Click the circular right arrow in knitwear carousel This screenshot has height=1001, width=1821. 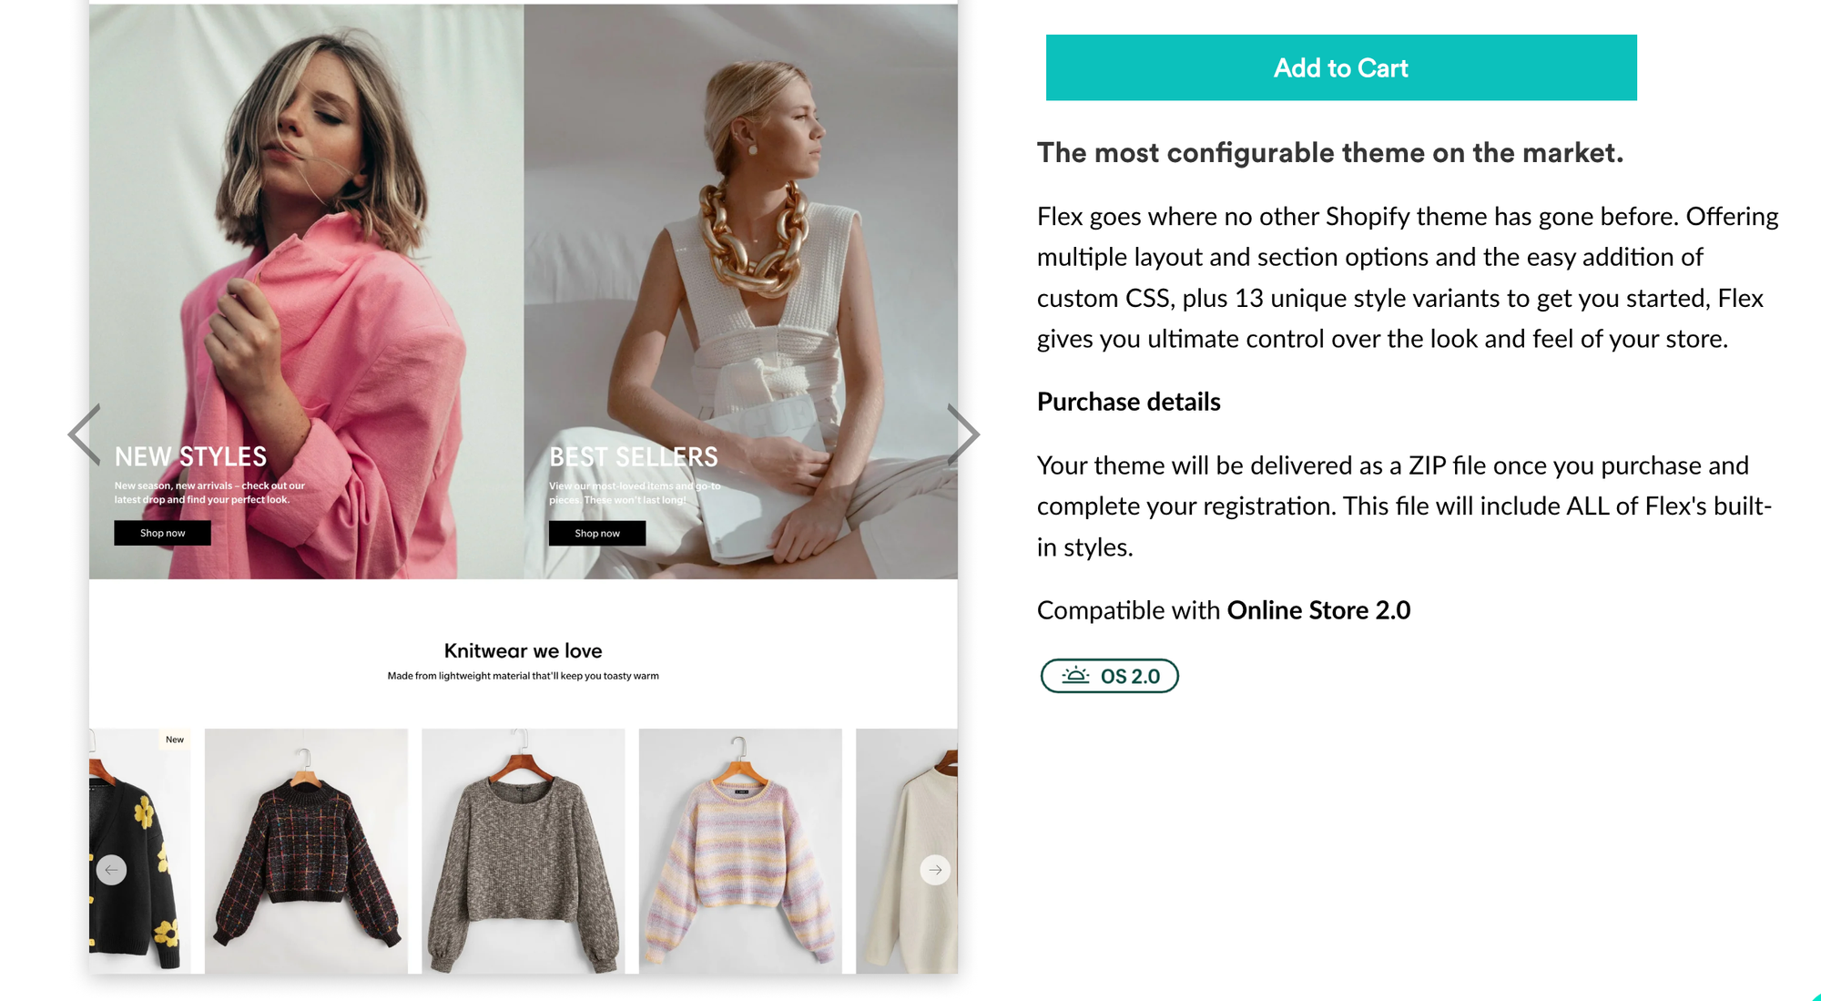(x=935, y=870)
